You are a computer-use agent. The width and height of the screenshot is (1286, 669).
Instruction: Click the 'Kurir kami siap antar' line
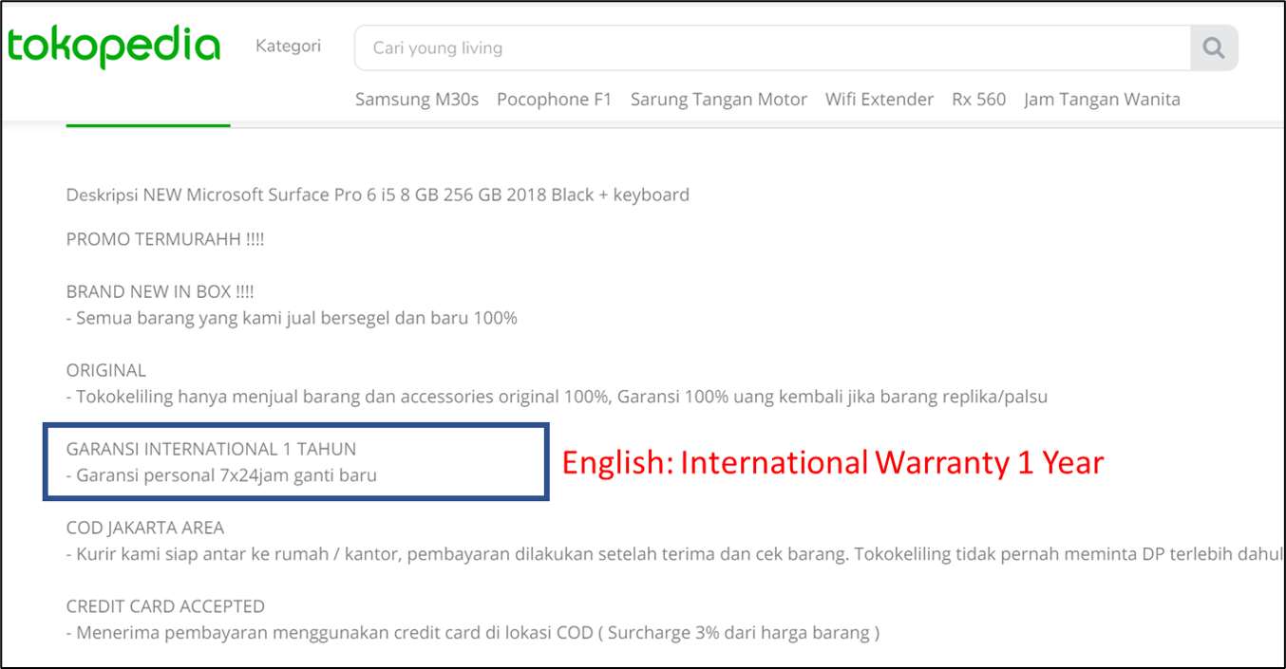675,554
